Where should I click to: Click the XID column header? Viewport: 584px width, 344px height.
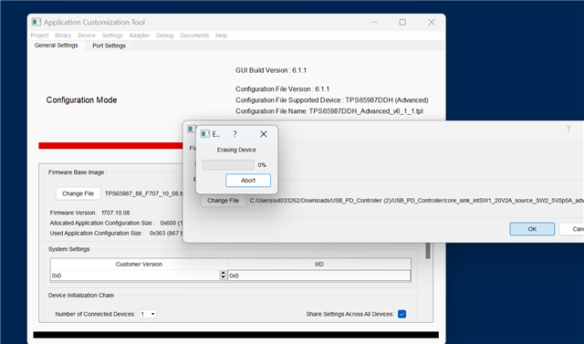pos(319,264)
